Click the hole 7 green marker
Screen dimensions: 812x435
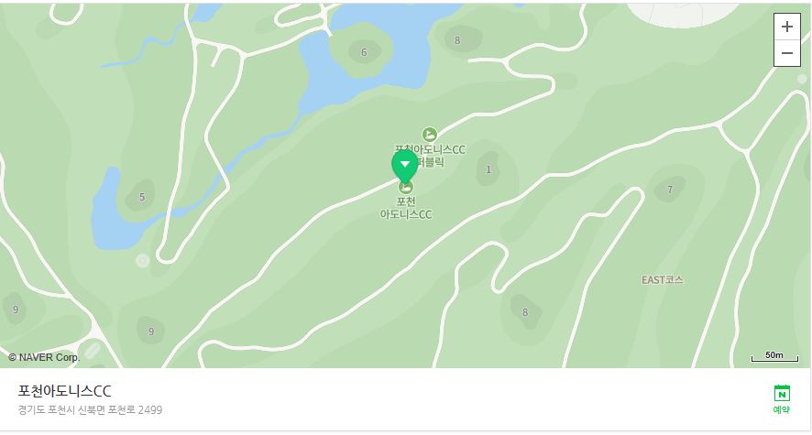point(670,190)
